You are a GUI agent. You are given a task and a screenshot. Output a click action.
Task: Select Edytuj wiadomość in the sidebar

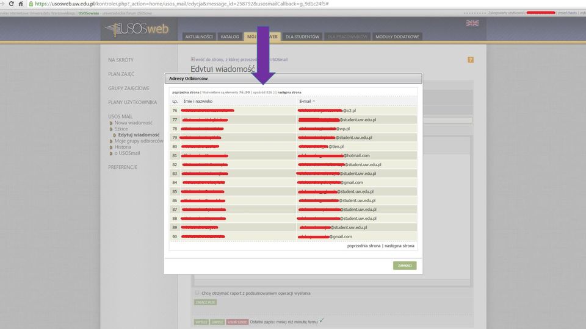click(x=139, y=135)
